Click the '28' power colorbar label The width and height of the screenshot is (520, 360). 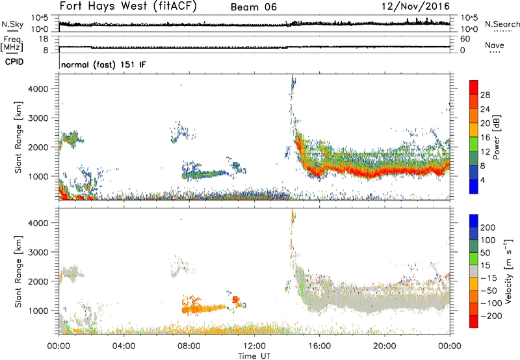point(485,95)
